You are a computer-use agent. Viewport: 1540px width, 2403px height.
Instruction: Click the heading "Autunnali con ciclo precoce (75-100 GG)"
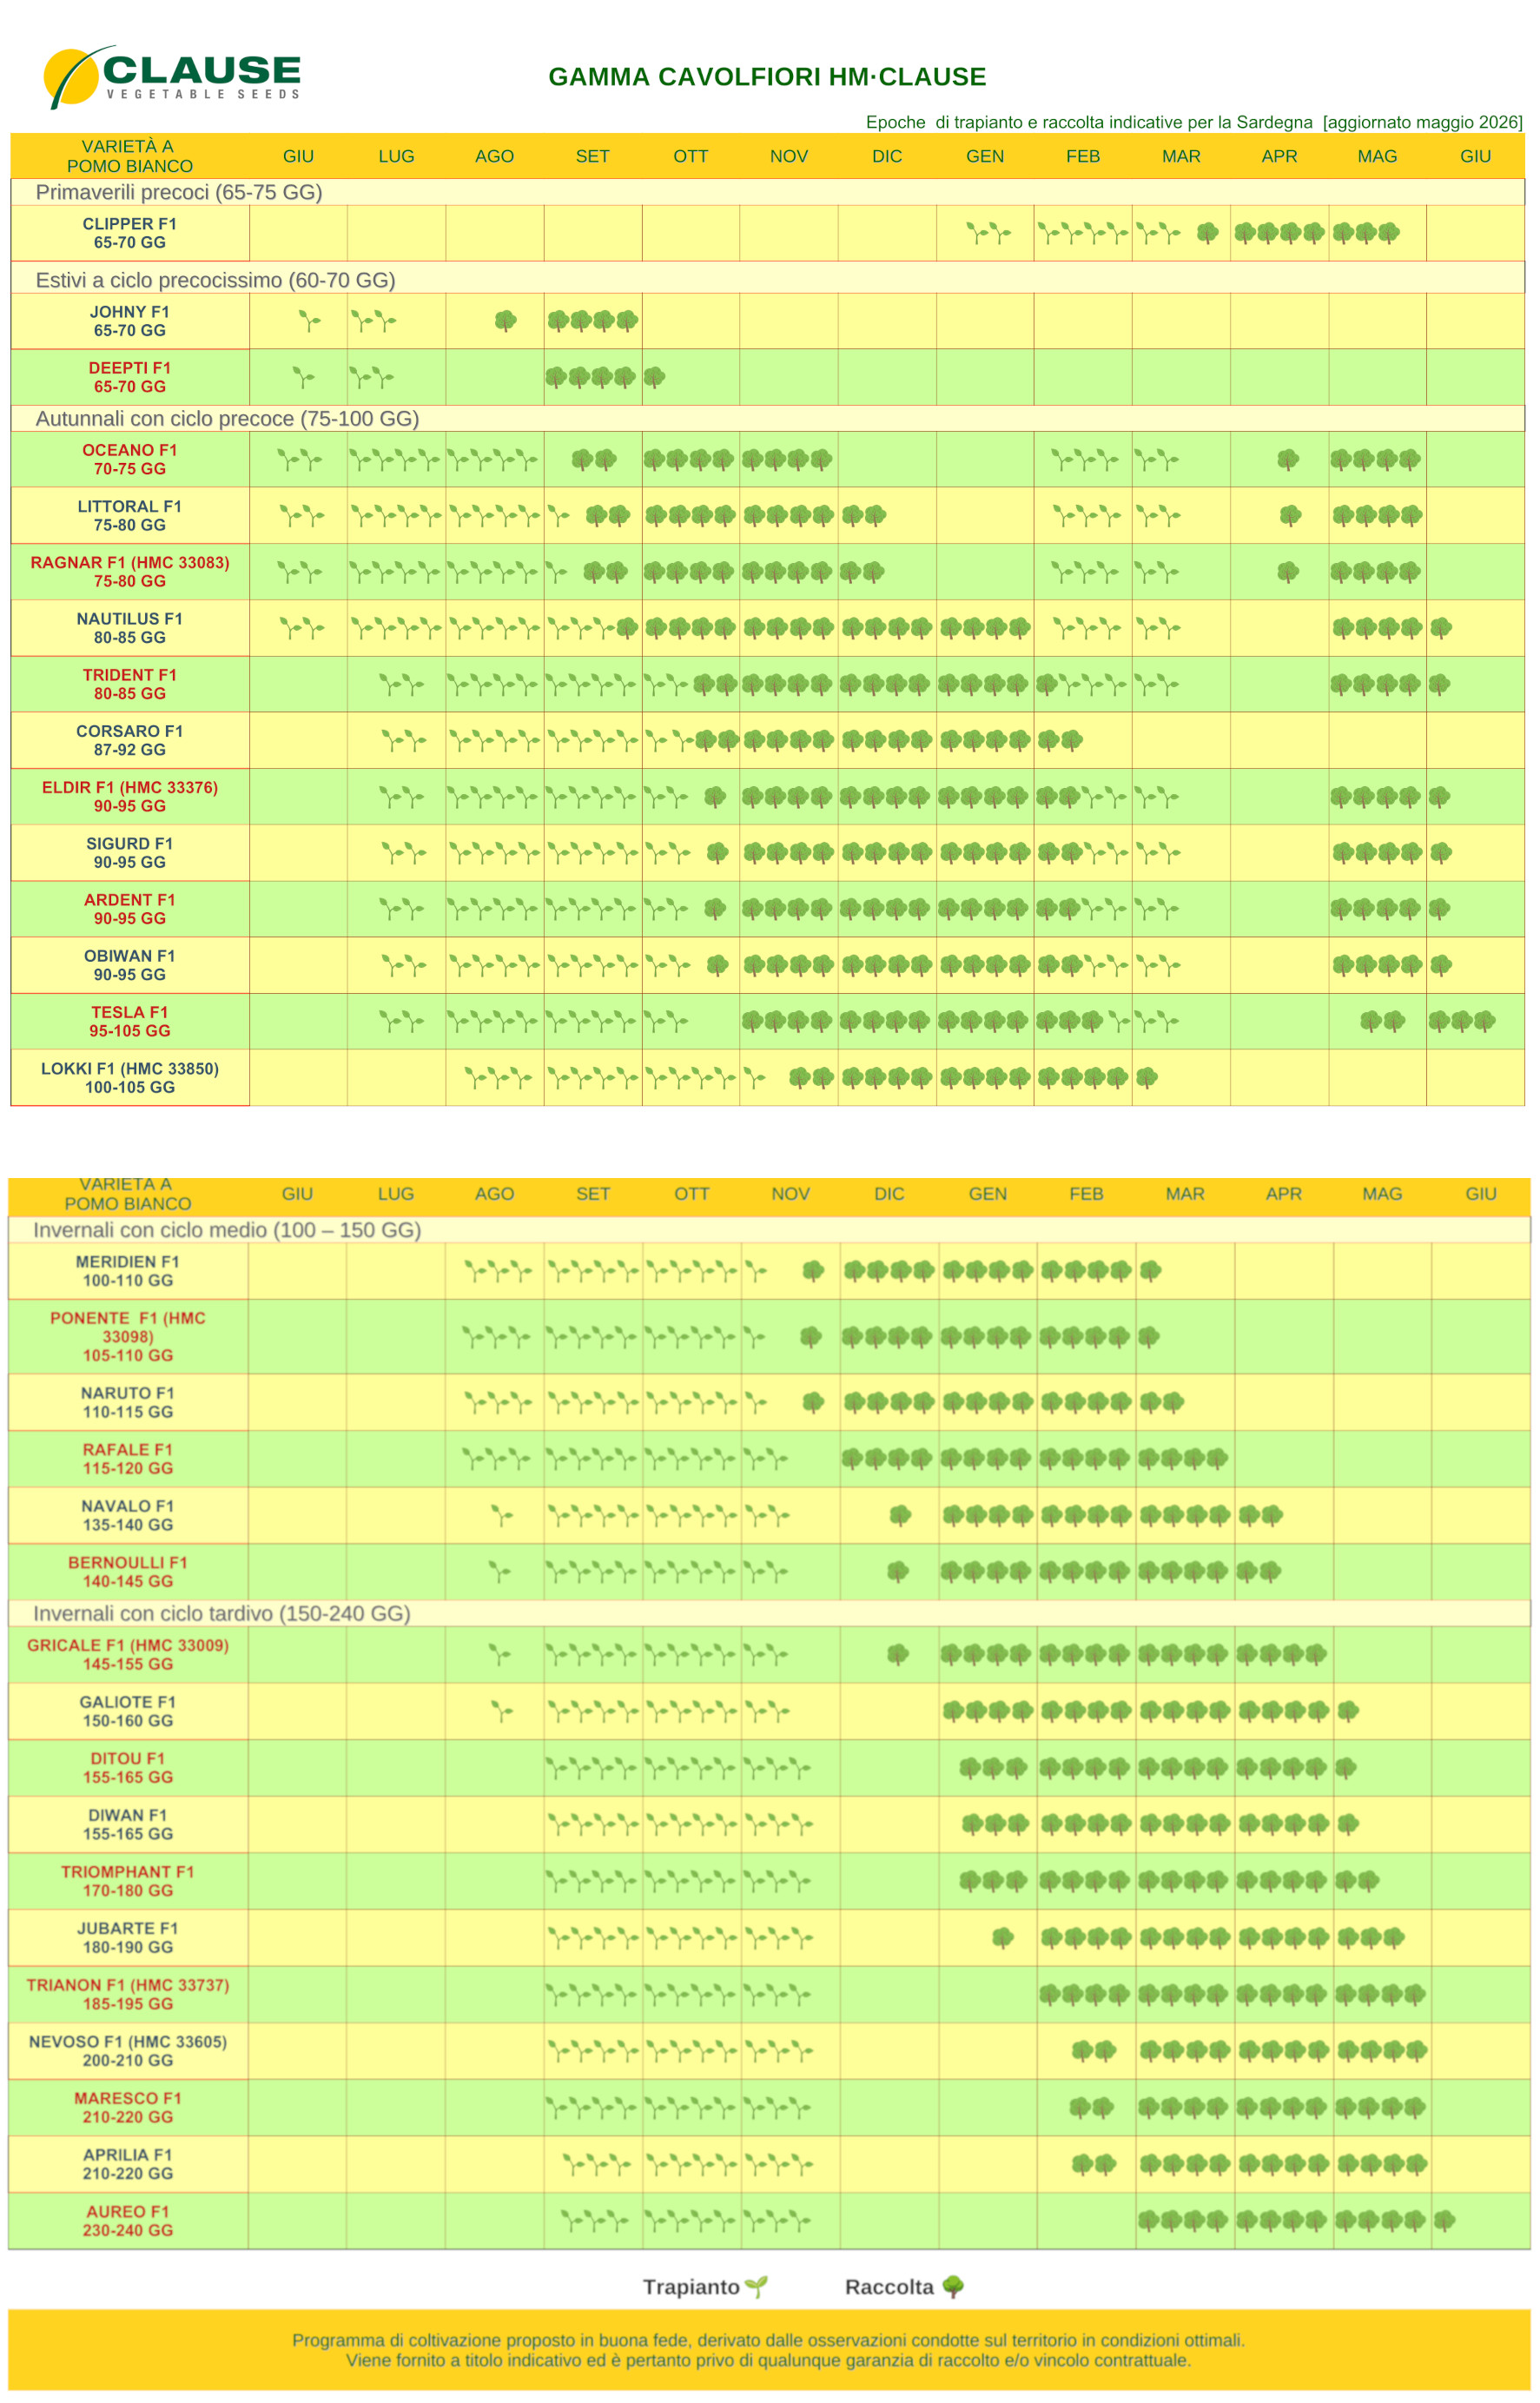point(227,418)
